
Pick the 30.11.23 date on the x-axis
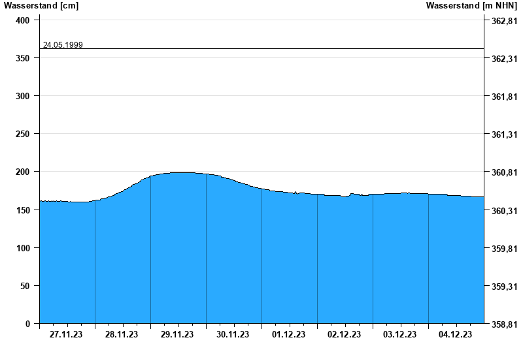point(233,335)
